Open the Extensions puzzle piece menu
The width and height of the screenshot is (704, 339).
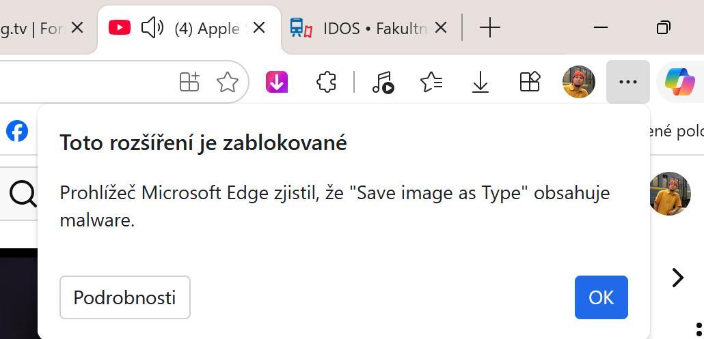[x=327, y=82]
